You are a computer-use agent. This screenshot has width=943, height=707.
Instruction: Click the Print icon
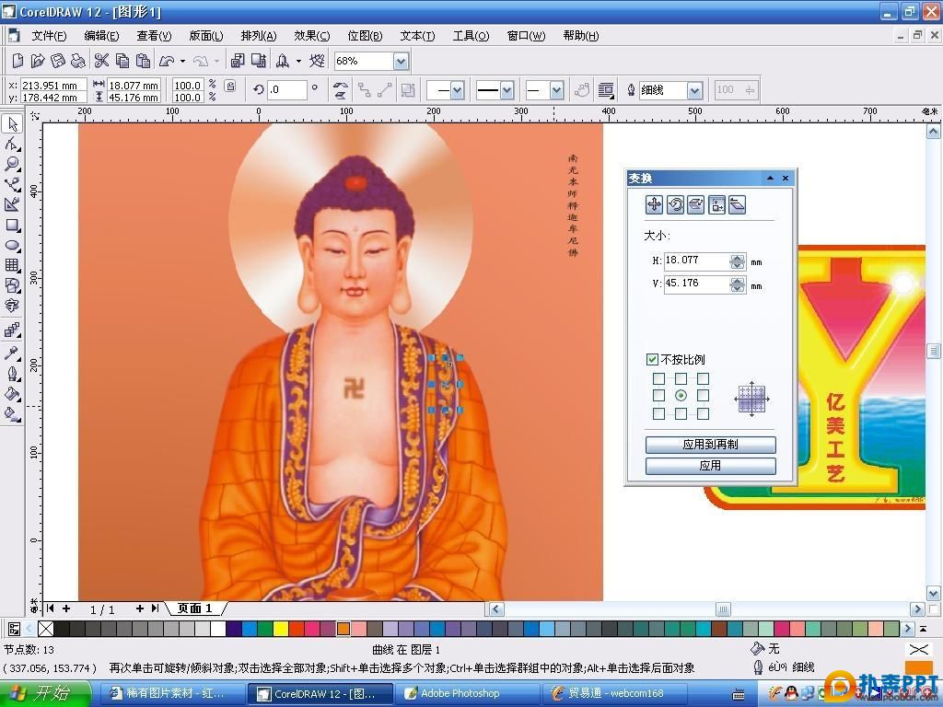78,61
